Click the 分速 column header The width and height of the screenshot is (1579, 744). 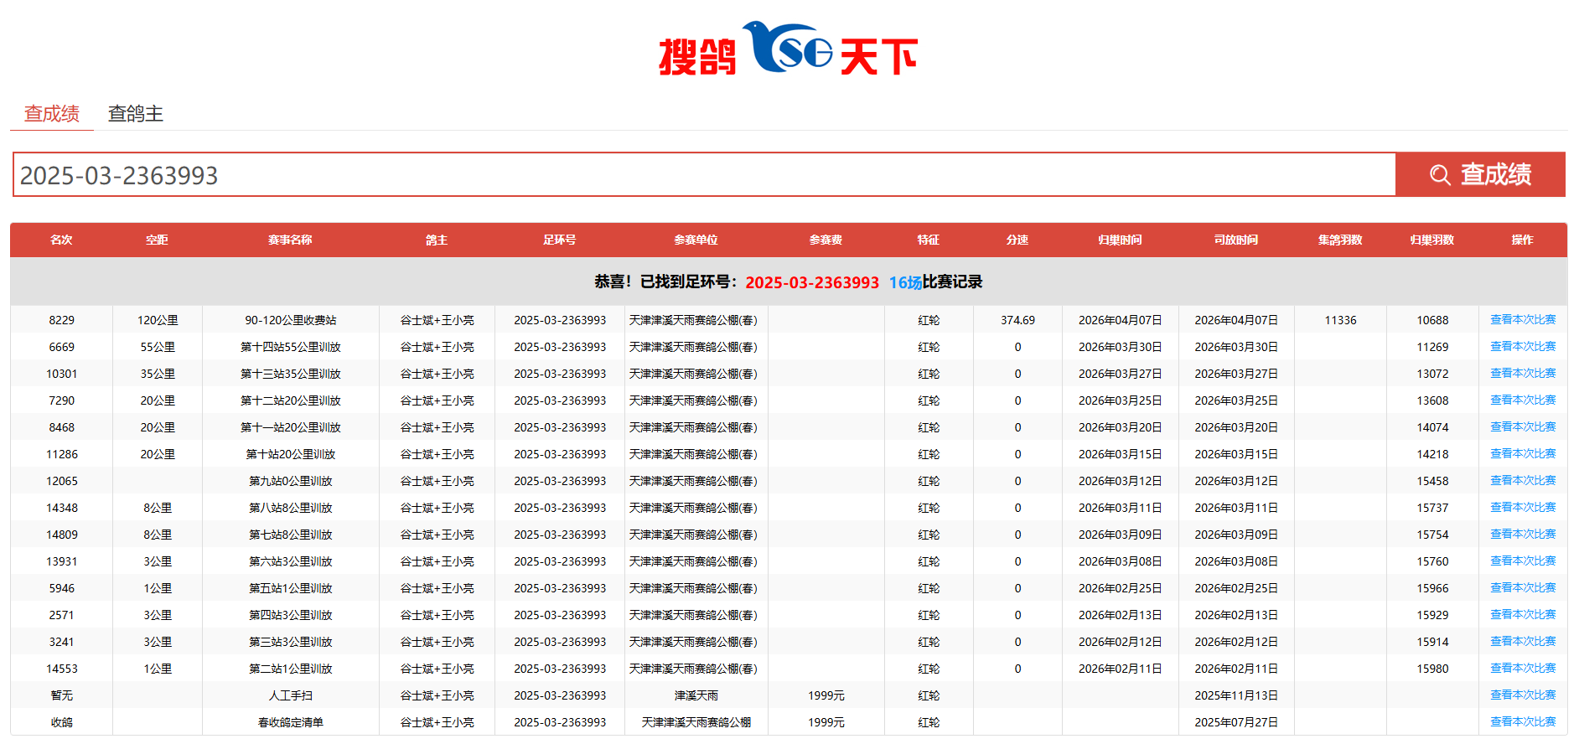pos(1017,240)
